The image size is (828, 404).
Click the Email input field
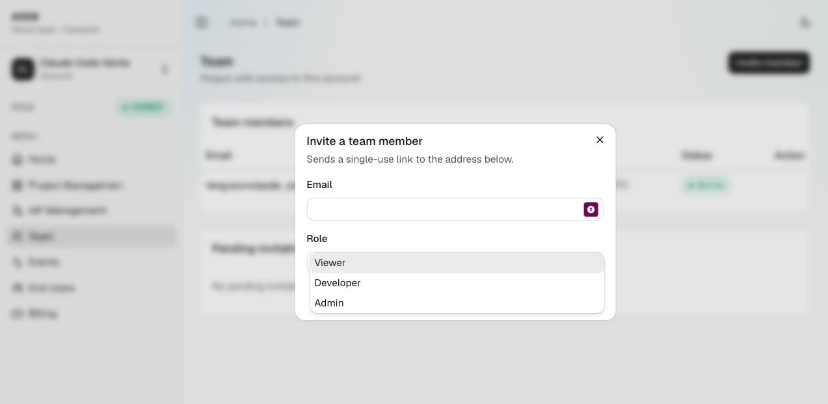point(455,209)
